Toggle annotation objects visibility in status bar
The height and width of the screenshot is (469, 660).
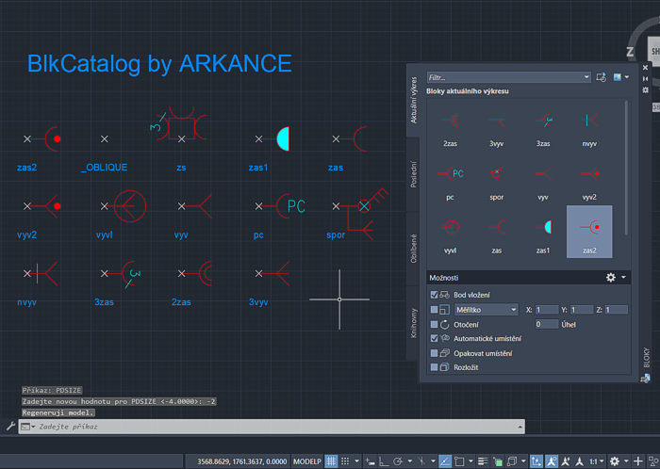click(x=551, y=461)
